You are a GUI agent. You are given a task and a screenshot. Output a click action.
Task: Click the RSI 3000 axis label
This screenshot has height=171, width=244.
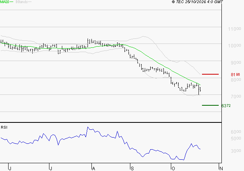click(x=236, y=151)
